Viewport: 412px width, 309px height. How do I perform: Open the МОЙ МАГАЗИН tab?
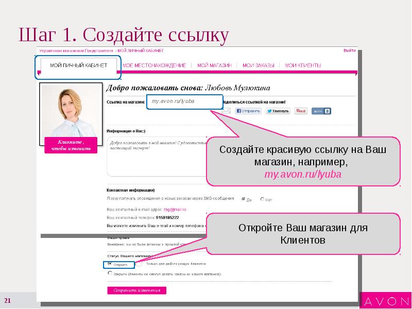(214, 65)
